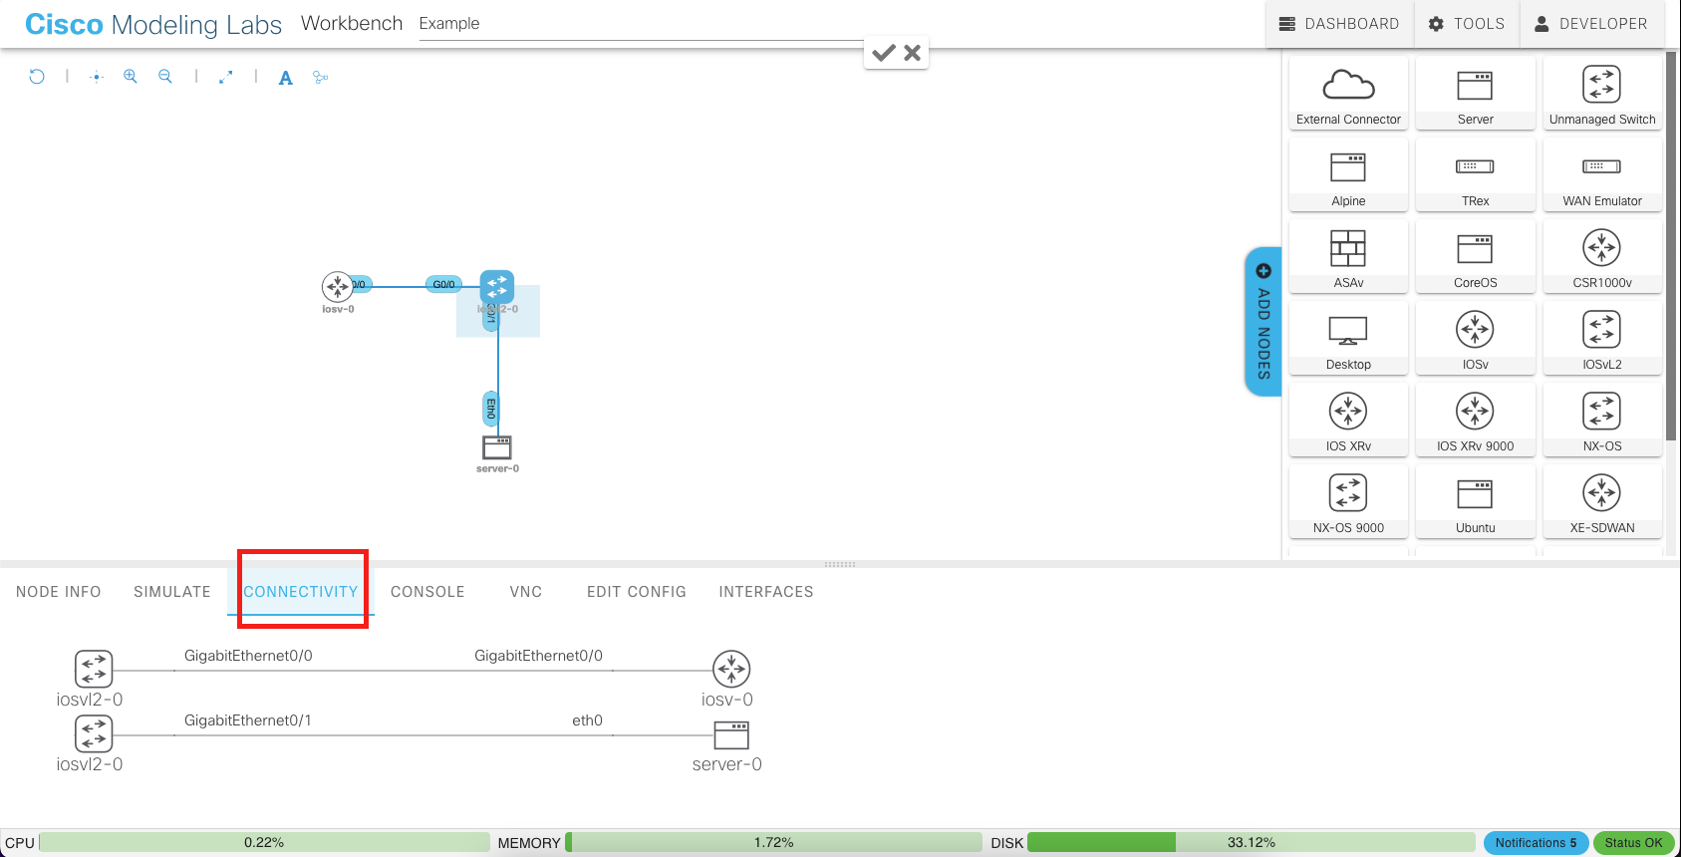Screen dimensions: 1681x857
Task: Select iosvl2-0 switch on canvas
Action: pos(497,287)
